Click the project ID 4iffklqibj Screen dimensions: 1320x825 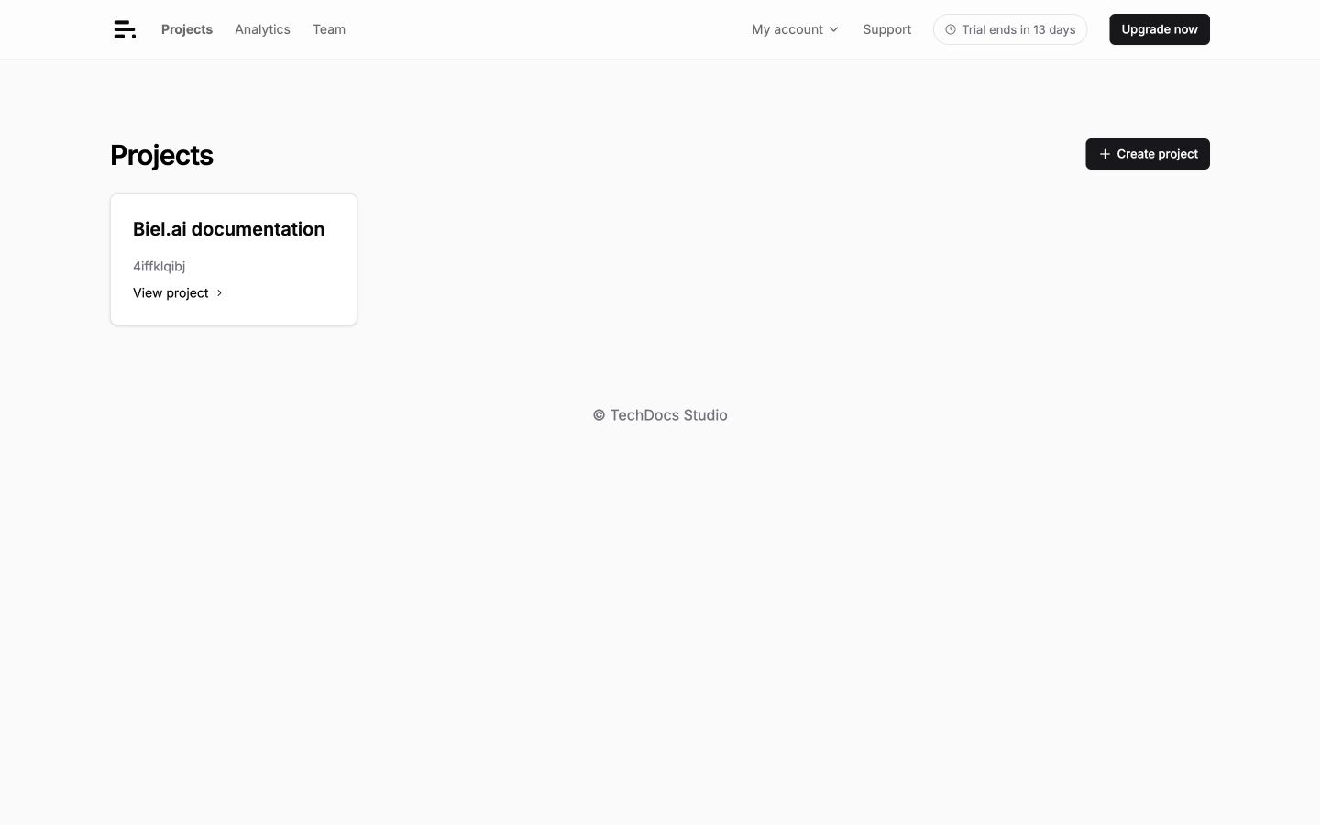coord(159,266)
